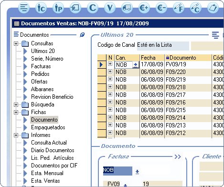Expand the Consultas tree node
The width and height of the screenshot is (224, 187).
(16, 43)
